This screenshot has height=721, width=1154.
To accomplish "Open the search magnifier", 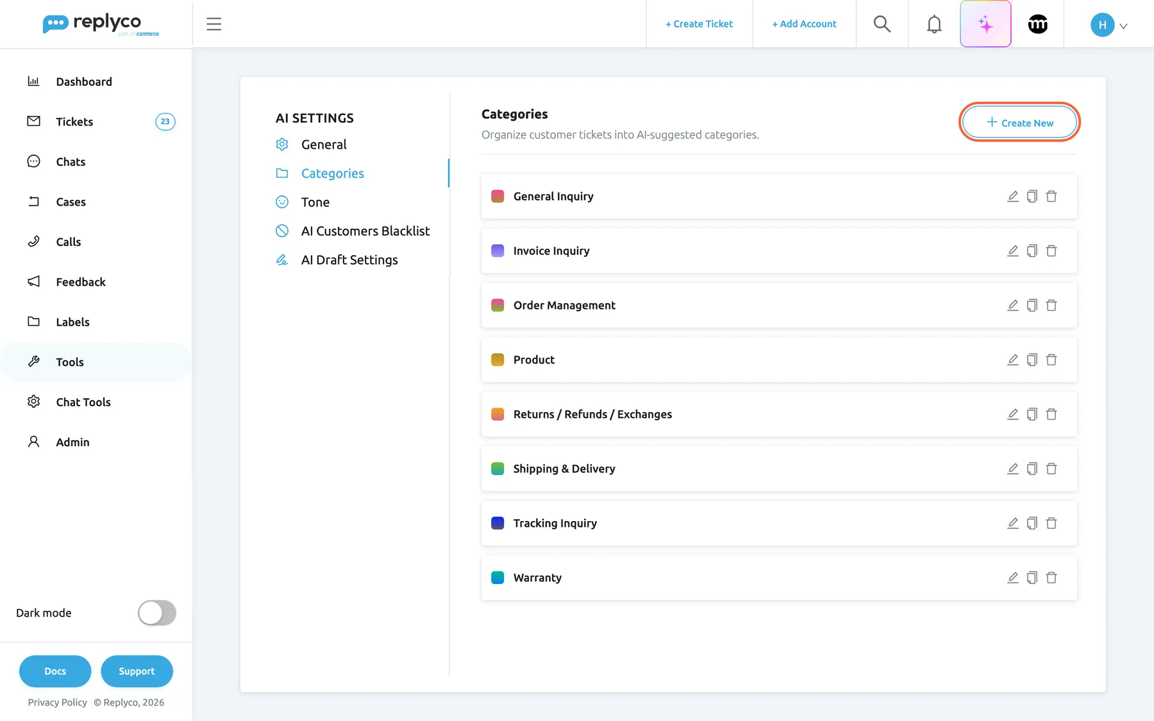I will coord(882,24).
